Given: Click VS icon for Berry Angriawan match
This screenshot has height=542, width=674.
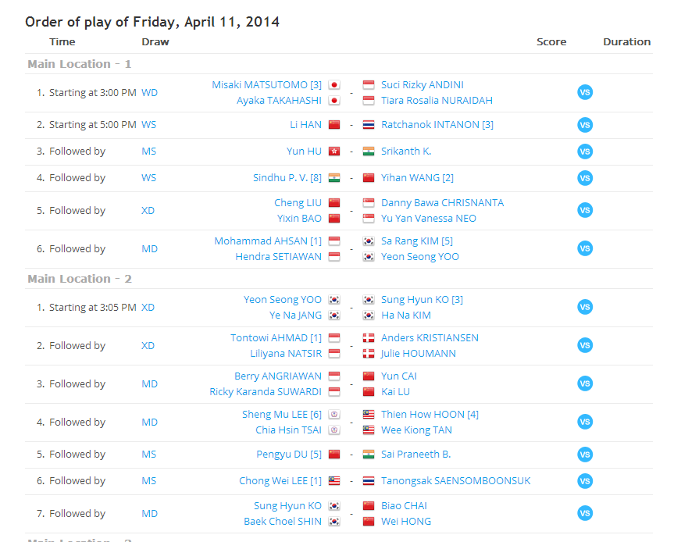Looking at the screenshot, I should point(585,383).
